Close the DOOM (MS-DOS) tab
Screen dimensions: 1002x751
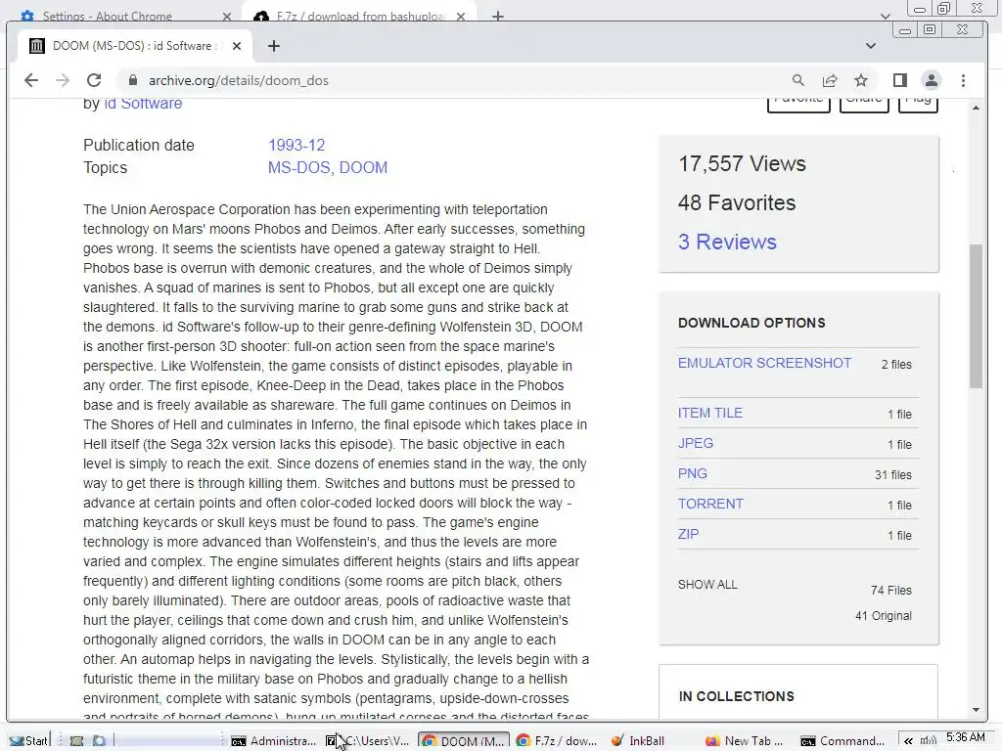(x=237, y=46)
